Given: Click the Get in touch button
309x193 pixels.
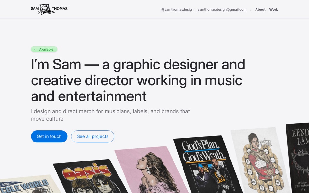Looking at the screenshot, I should tap(49, 136).
